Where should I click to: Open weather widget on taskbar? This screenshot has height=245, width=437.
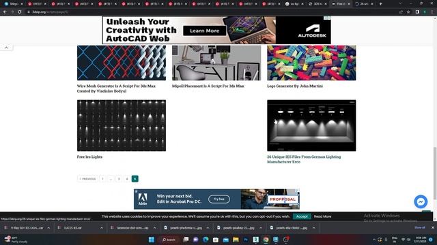[16, 240]
